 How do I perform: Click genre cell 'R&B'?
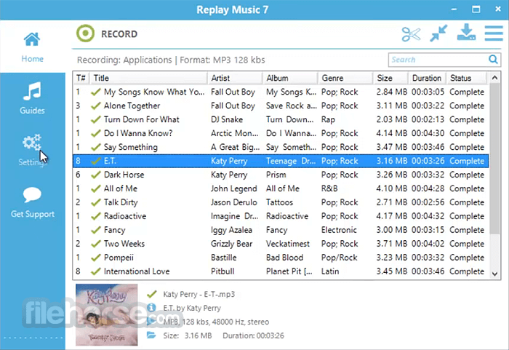(x=329, y=188)
